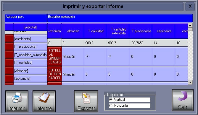Select the [artnombre] group row

(30, 79)
